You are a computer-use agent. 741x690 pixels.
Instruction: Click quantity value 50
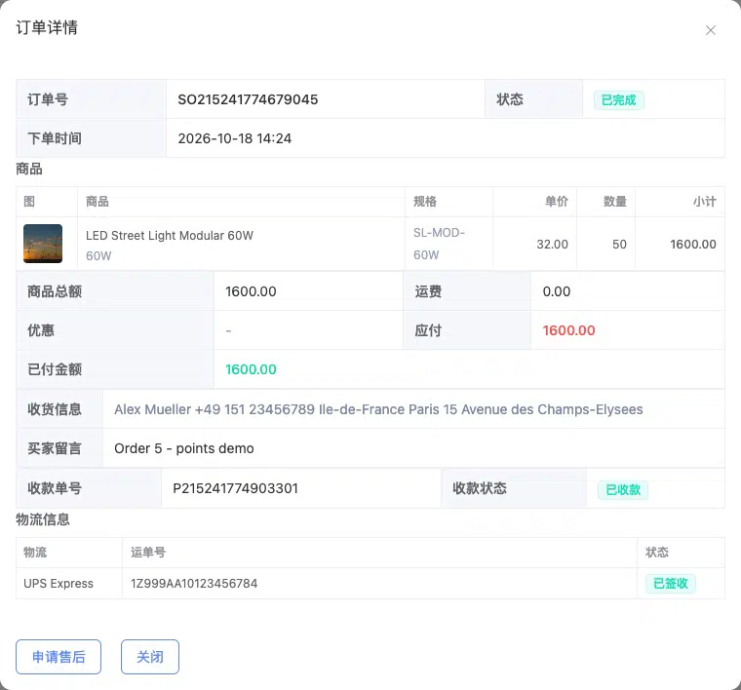click(x=619, y=245)
